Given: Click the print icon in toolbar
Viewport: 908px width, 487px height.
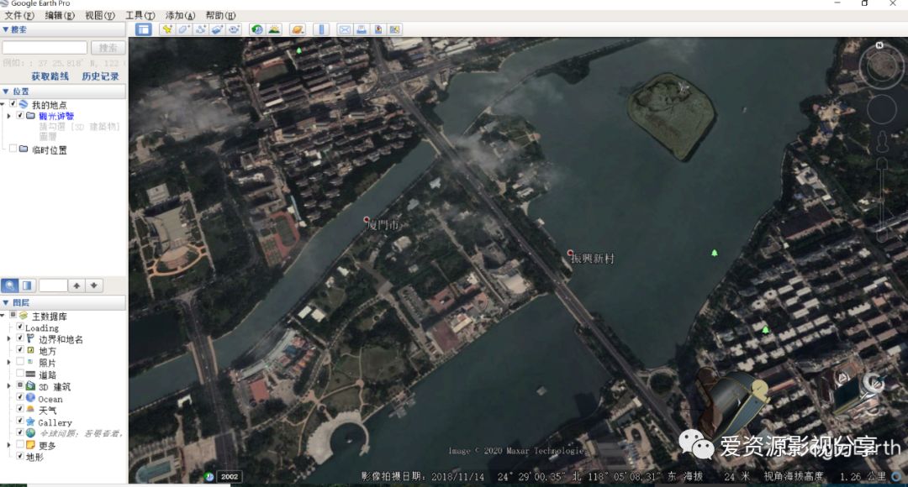Looking at the screenshot, I should pos(361,29).
